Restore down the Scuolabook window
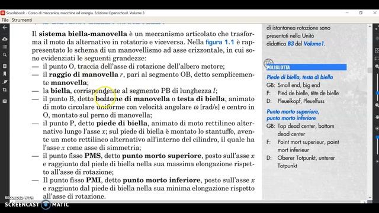 pyautogui.click(x=361, y=13)
